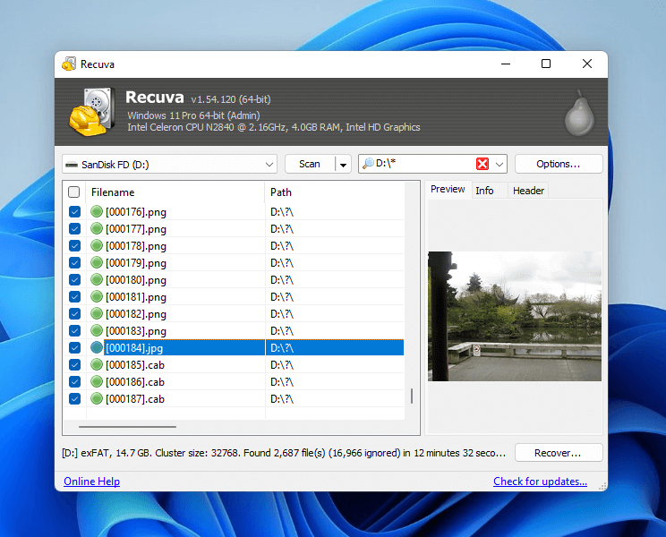Image resolution: width=666 pixels, height=537 pixels.
Task: Click the green status dot for [000179].png
Action: click(97, 262)
